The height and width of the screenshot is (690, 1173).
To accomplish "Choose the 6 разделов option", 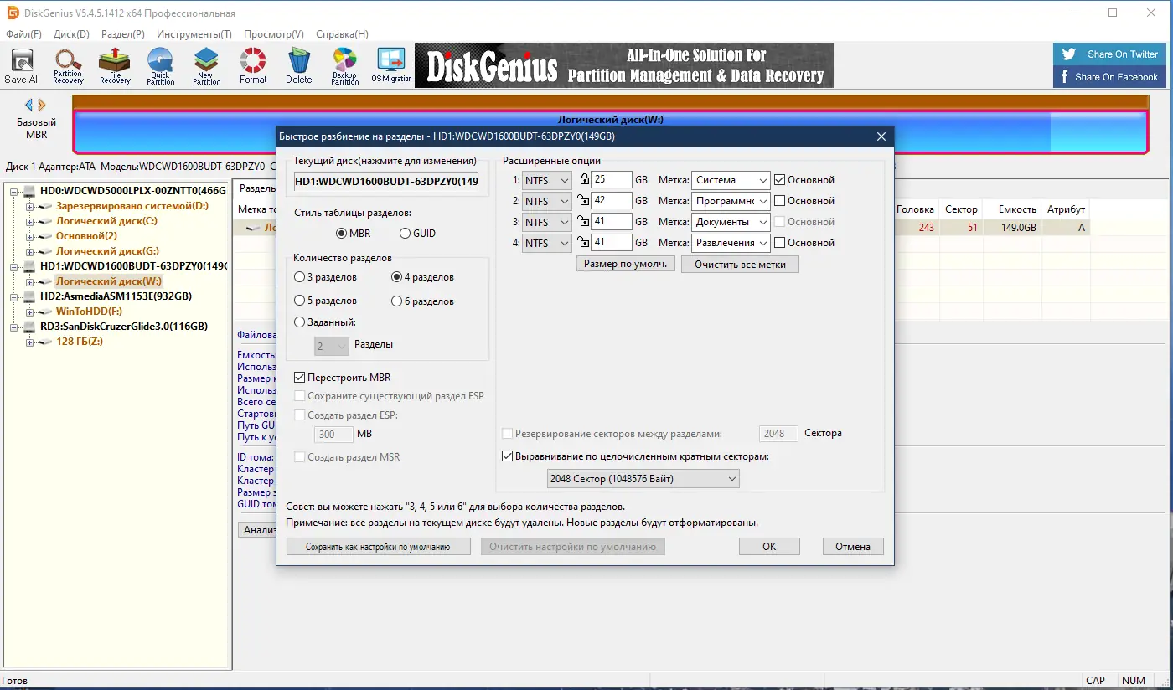I will (423, 301).
